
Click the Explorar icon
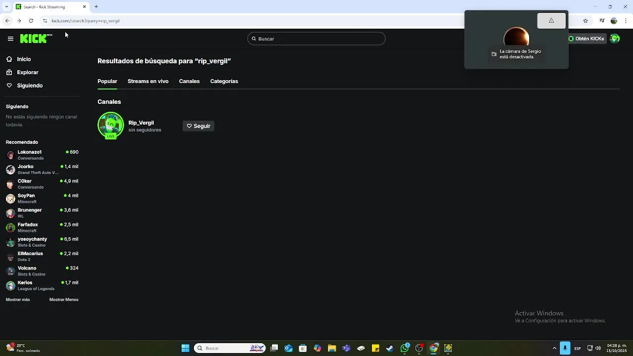(9, 72)
